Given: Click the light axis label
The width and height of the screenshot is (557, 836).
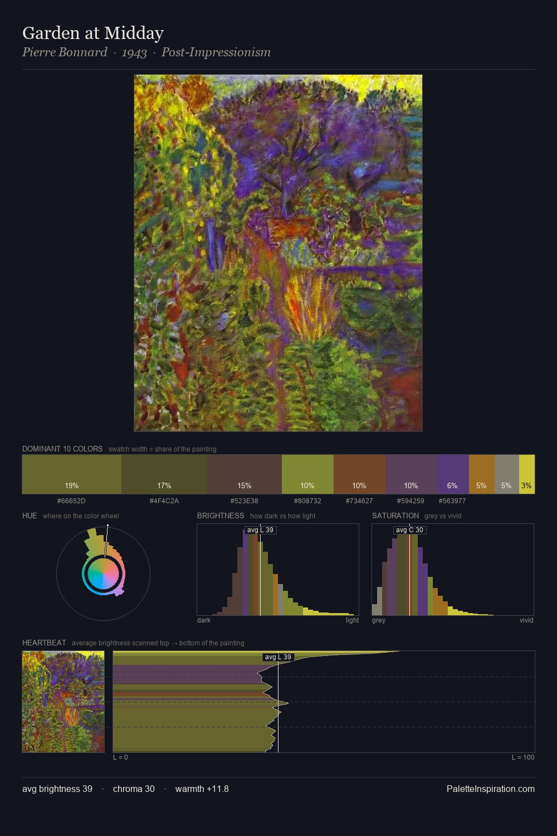Looking at the screenshot, I should tap(353, 620).
